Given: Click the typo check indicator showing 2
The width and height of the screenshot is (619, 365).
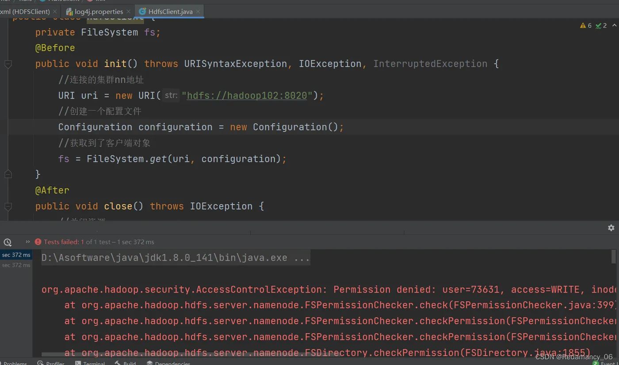Looking at the screenshot, I should pos(601,26).
